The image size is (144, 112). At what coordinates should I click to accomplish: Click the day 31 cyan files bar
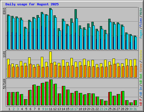tap(136, 43)
